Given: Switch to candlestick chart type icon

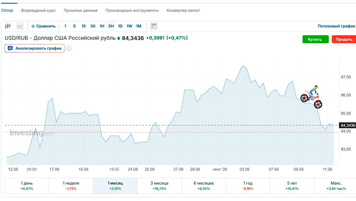Looking at the screenshot, I should [x=8, y=26].
